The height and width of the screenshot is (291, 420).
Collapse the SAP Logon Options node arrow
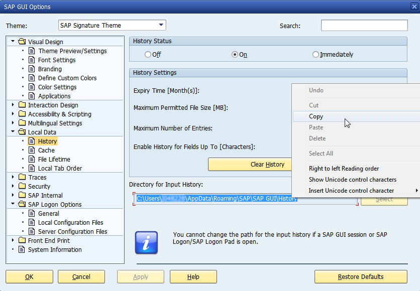tap(13, 204)
